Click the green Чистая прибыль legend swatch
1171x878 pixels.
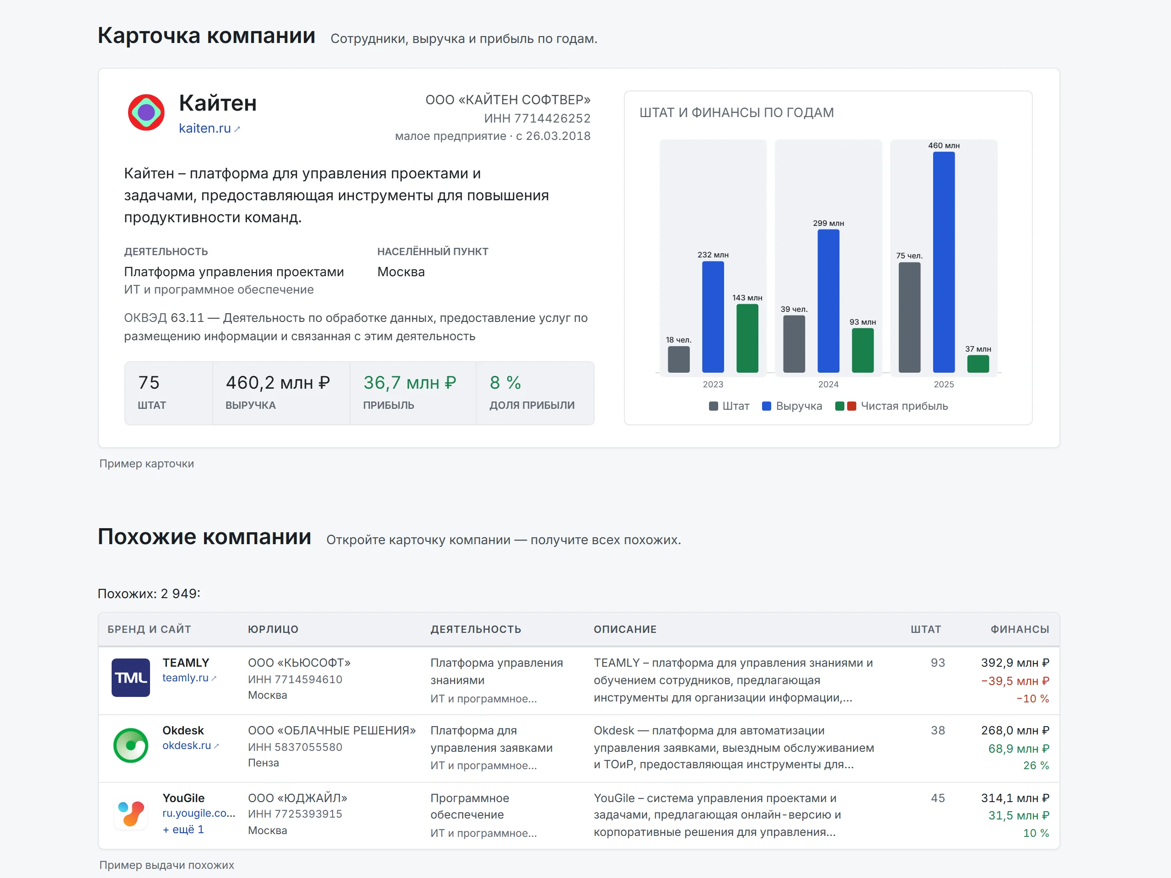839,406
